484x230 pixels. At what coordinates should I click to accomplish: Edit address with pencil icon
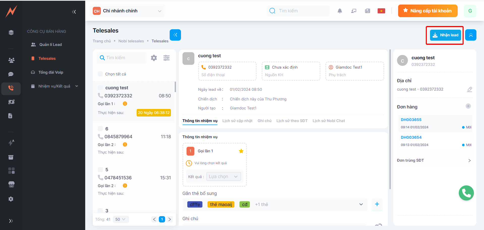469,89
